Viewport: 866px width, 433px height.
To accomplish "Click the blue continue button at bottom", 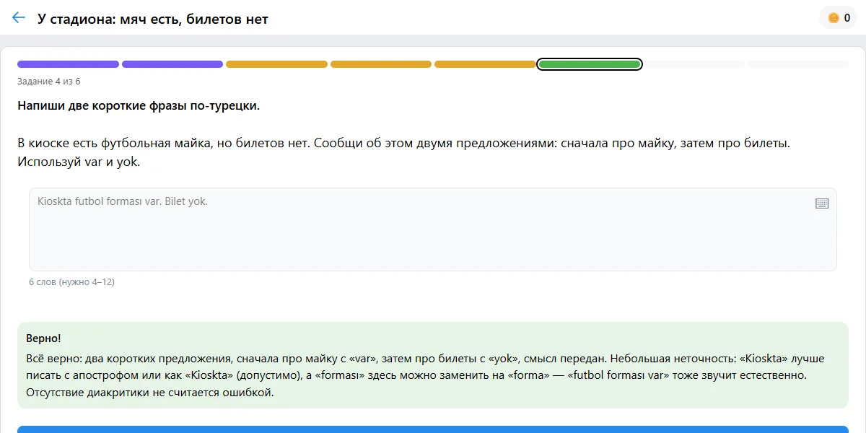I will (x=433, y=429).
